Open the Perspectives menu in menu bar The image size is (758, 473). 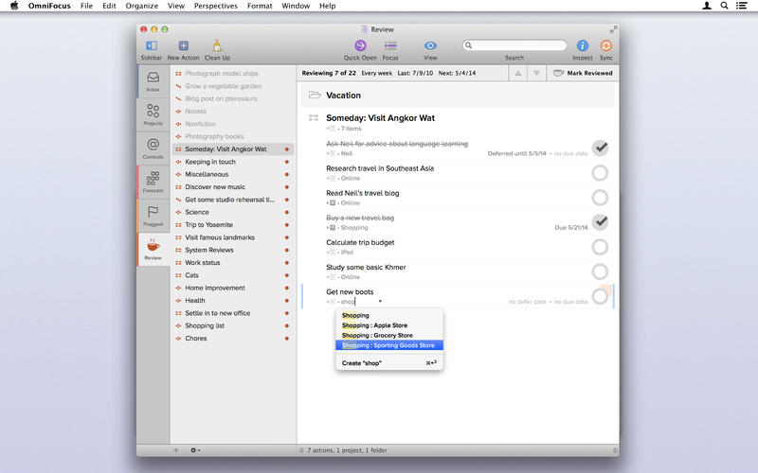[215, 6]
